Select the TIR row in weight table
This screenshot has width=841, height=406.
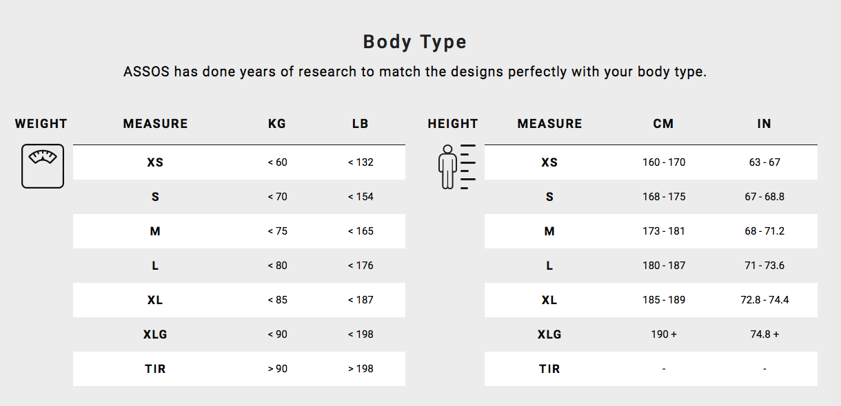tap(239, 369)
